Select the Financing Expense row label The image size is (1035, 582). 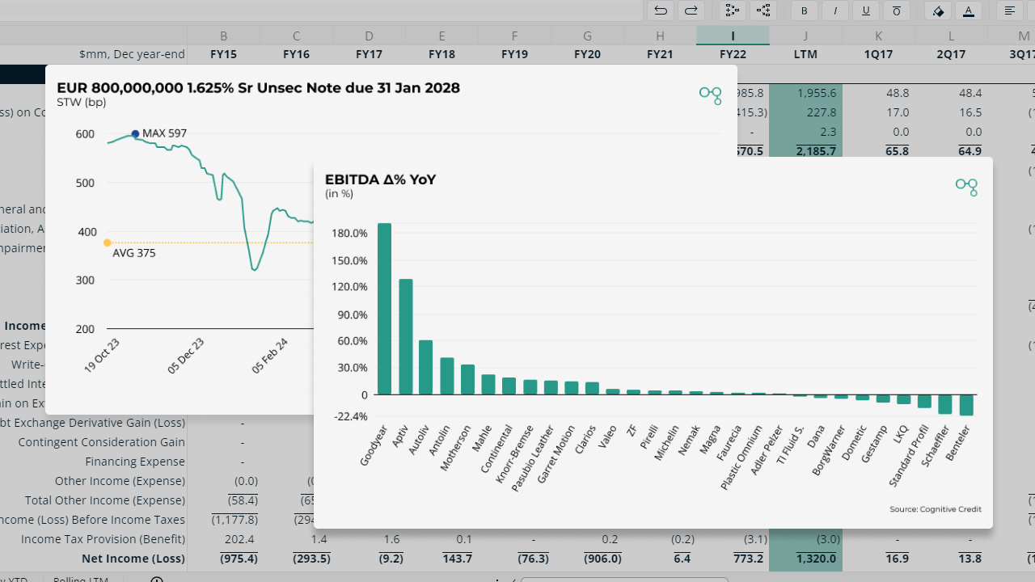135,462
